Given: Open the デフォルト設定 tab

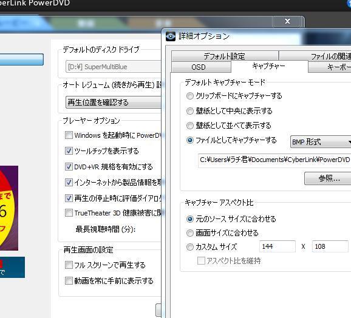Looking at the screenshot, I should [225, 56].
